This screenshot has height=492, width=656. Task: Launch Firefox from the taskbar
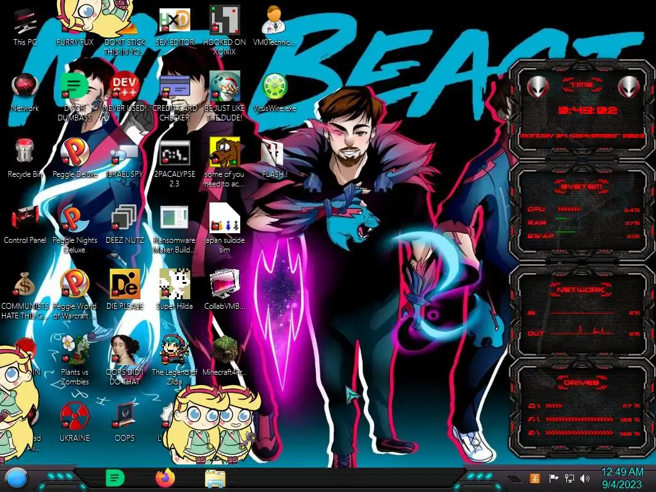(x=165, y=478)
